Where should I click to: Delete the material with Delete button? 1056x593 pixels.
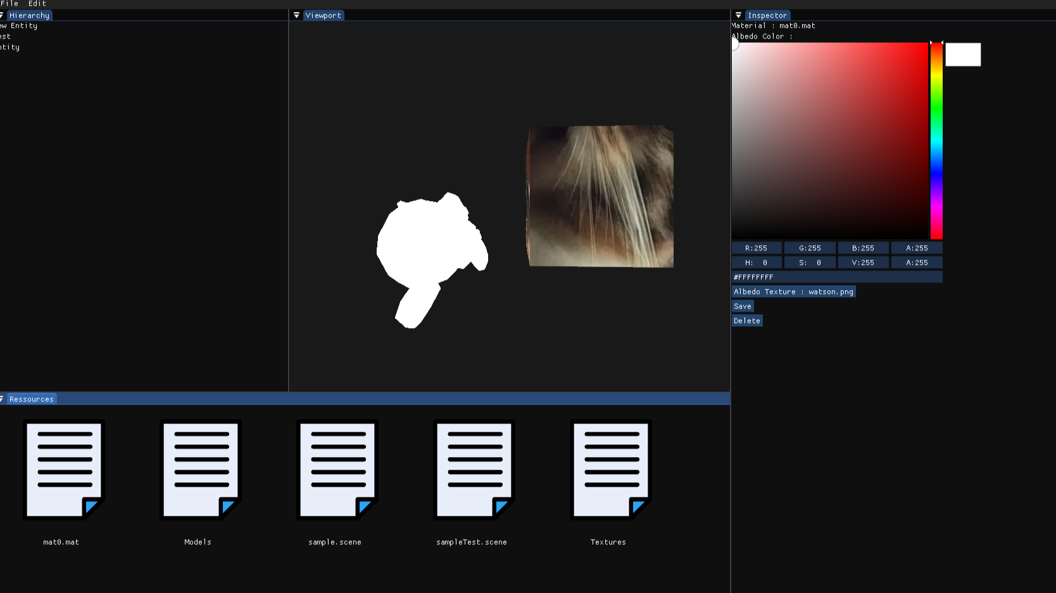point(747,321)
